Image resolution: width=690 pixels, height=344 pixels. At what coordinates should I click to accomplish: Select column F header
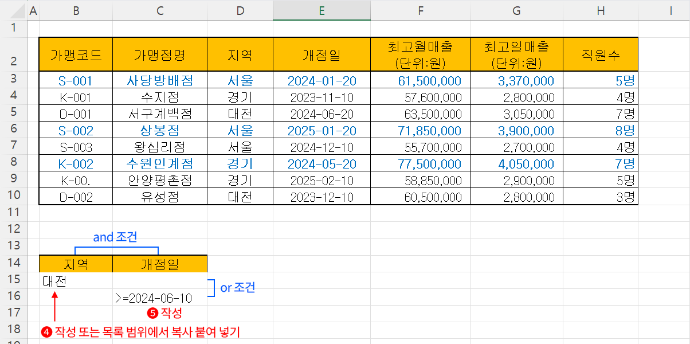[420, 10]
